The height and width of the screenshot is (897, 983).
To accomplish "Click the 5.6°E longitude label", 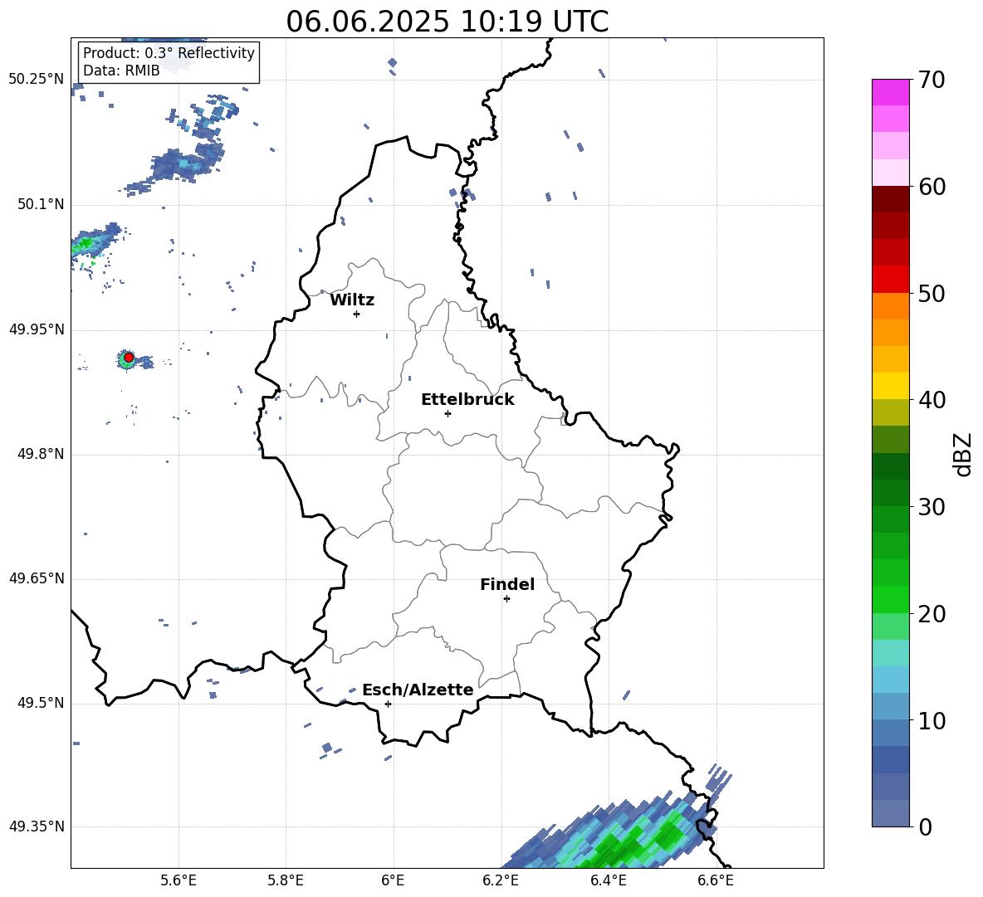I will (179, 880).
